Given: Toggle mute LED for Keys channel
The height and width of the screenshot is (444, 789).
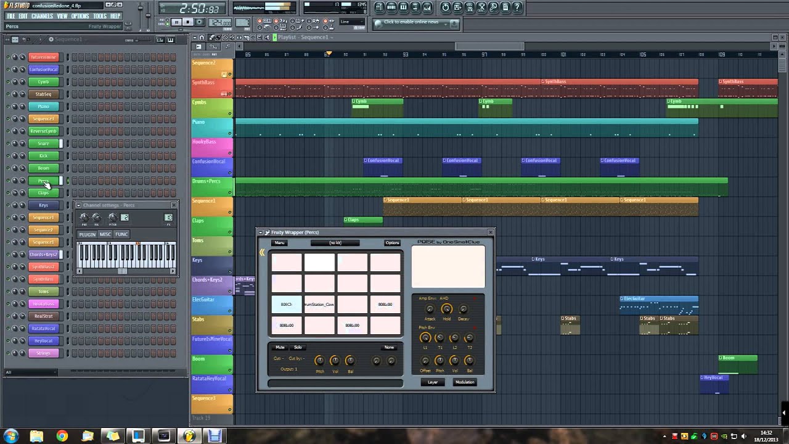Looking at the screenshot, I should pos(8,205).
